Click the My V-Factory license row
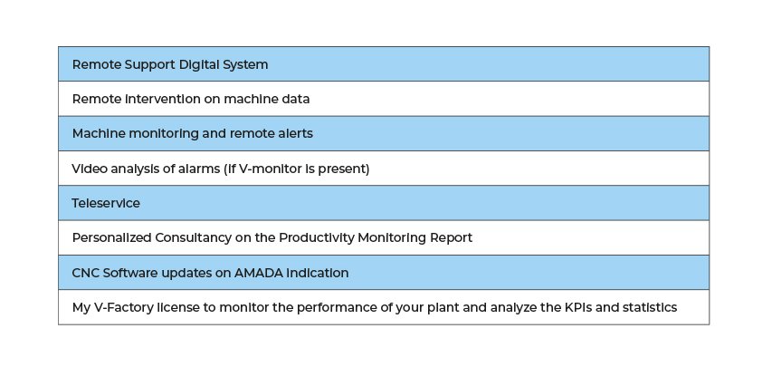 point(384,307)
